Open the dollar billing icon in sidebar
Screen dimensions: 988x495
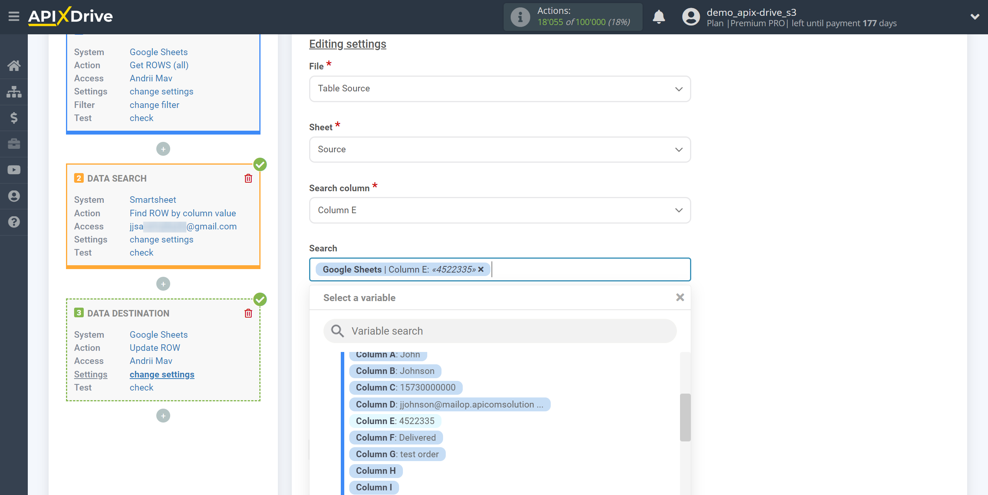point(14,118)
